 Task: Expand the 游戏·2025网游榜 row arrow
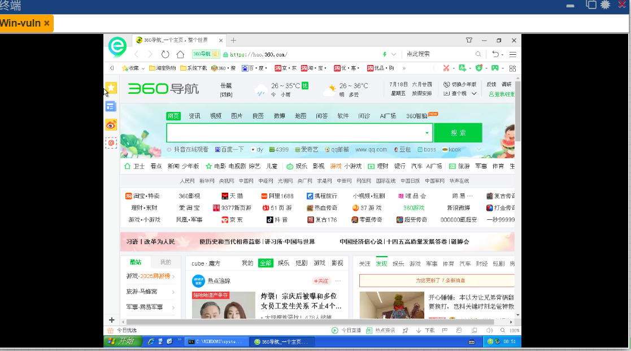(x=173, y=276)
